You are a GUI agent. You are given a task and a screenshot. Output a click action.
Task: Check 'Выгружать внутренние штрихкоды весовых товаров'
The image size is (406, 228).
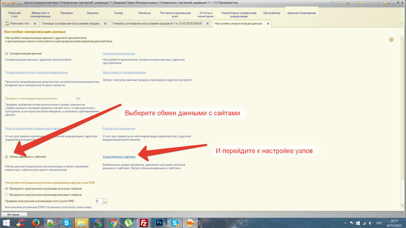(x=6, y=195)
